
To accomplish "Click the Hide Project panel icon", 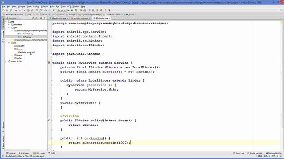I will pyautogui.click(x=45, y=18).
